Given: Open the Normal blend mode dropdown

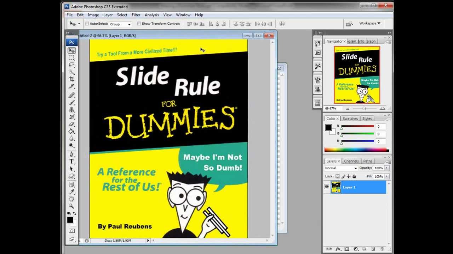Looking at the screenshot, I should coord(341,168).
